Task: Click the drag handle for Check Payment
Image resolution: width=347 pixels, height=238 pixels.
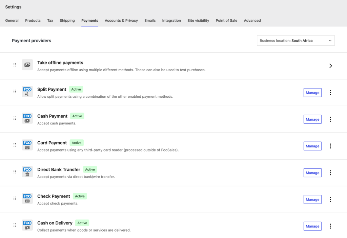Action: [15, 198]
